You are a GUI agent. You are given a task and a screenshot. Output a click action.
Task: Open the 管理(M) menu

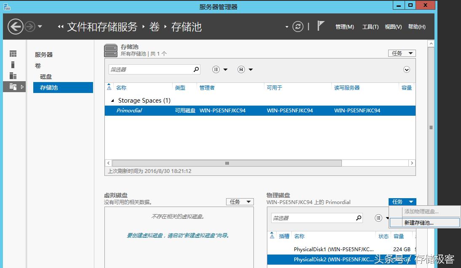pos(344,26)
